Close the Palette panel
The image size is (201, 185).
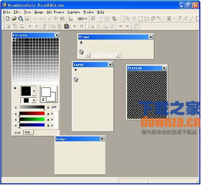coord(57,35)
